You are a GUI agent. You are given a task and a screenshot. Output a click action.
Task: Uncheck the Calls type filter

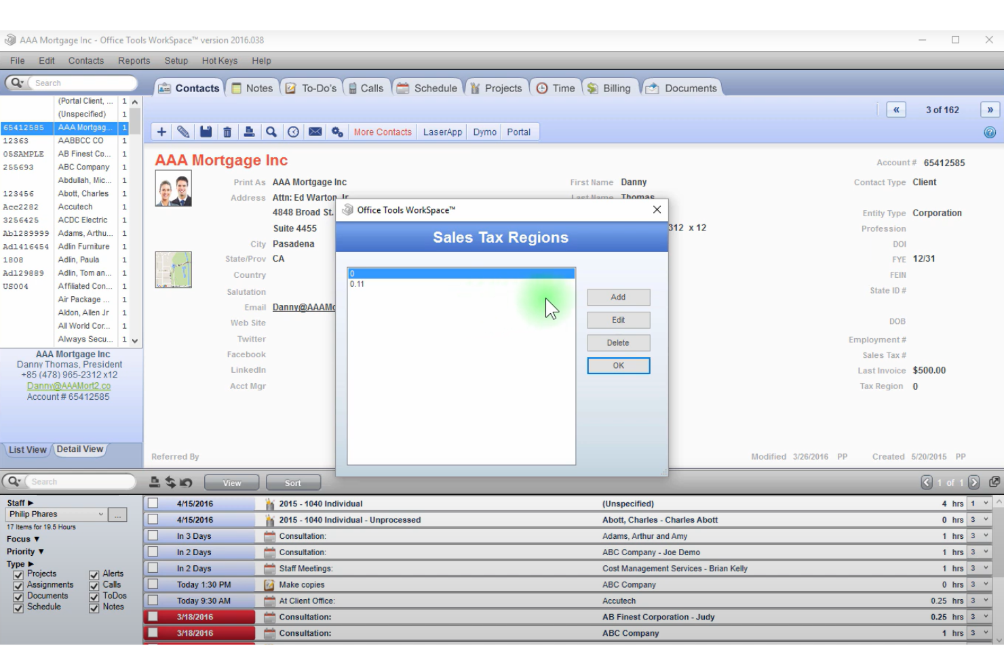click(x=94, y=586)
